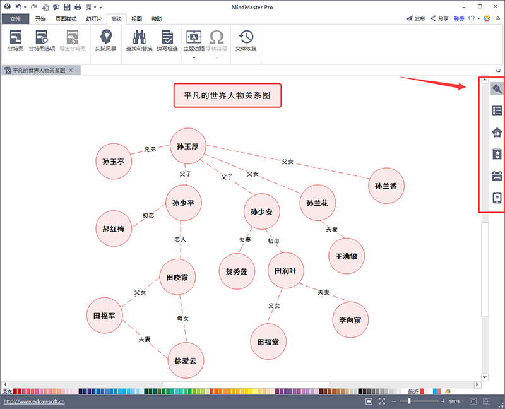
Task: Open customize quick access toolbar dropdown
Action: [100, 7]
